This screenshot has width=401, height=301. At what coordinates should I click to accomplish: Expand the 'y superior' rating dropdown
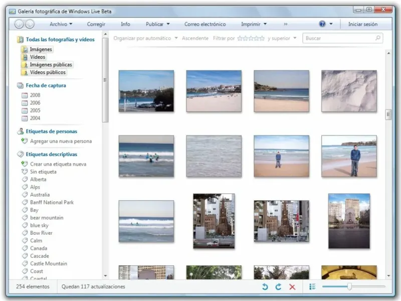pos(282,38)
